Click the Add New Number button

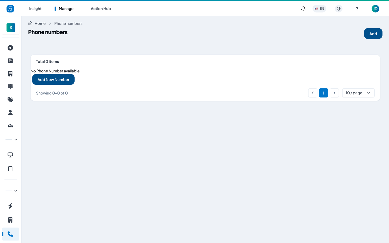(x=53, y=79)
